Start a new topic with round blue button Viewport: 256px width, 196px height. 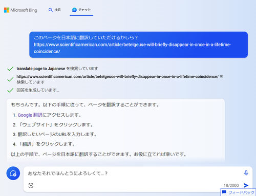[13, 173]
